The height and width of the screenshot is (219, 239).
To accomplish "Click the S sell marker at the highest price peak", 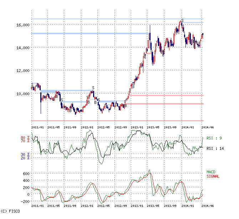I will tap(182, 20).
